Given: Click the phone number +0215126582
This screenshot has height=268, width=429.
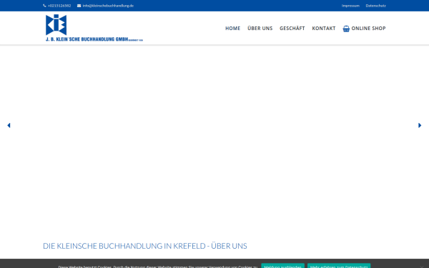Looking at the screenshot, I should [59, 6].
